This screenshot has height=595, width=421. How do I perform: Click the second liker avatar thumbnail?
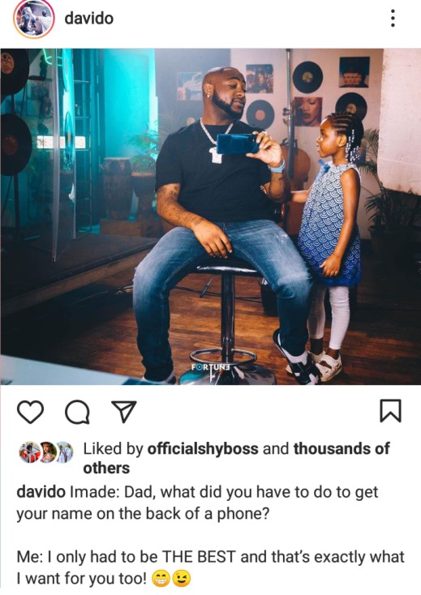pyautogui.click(x=48, y=452)
